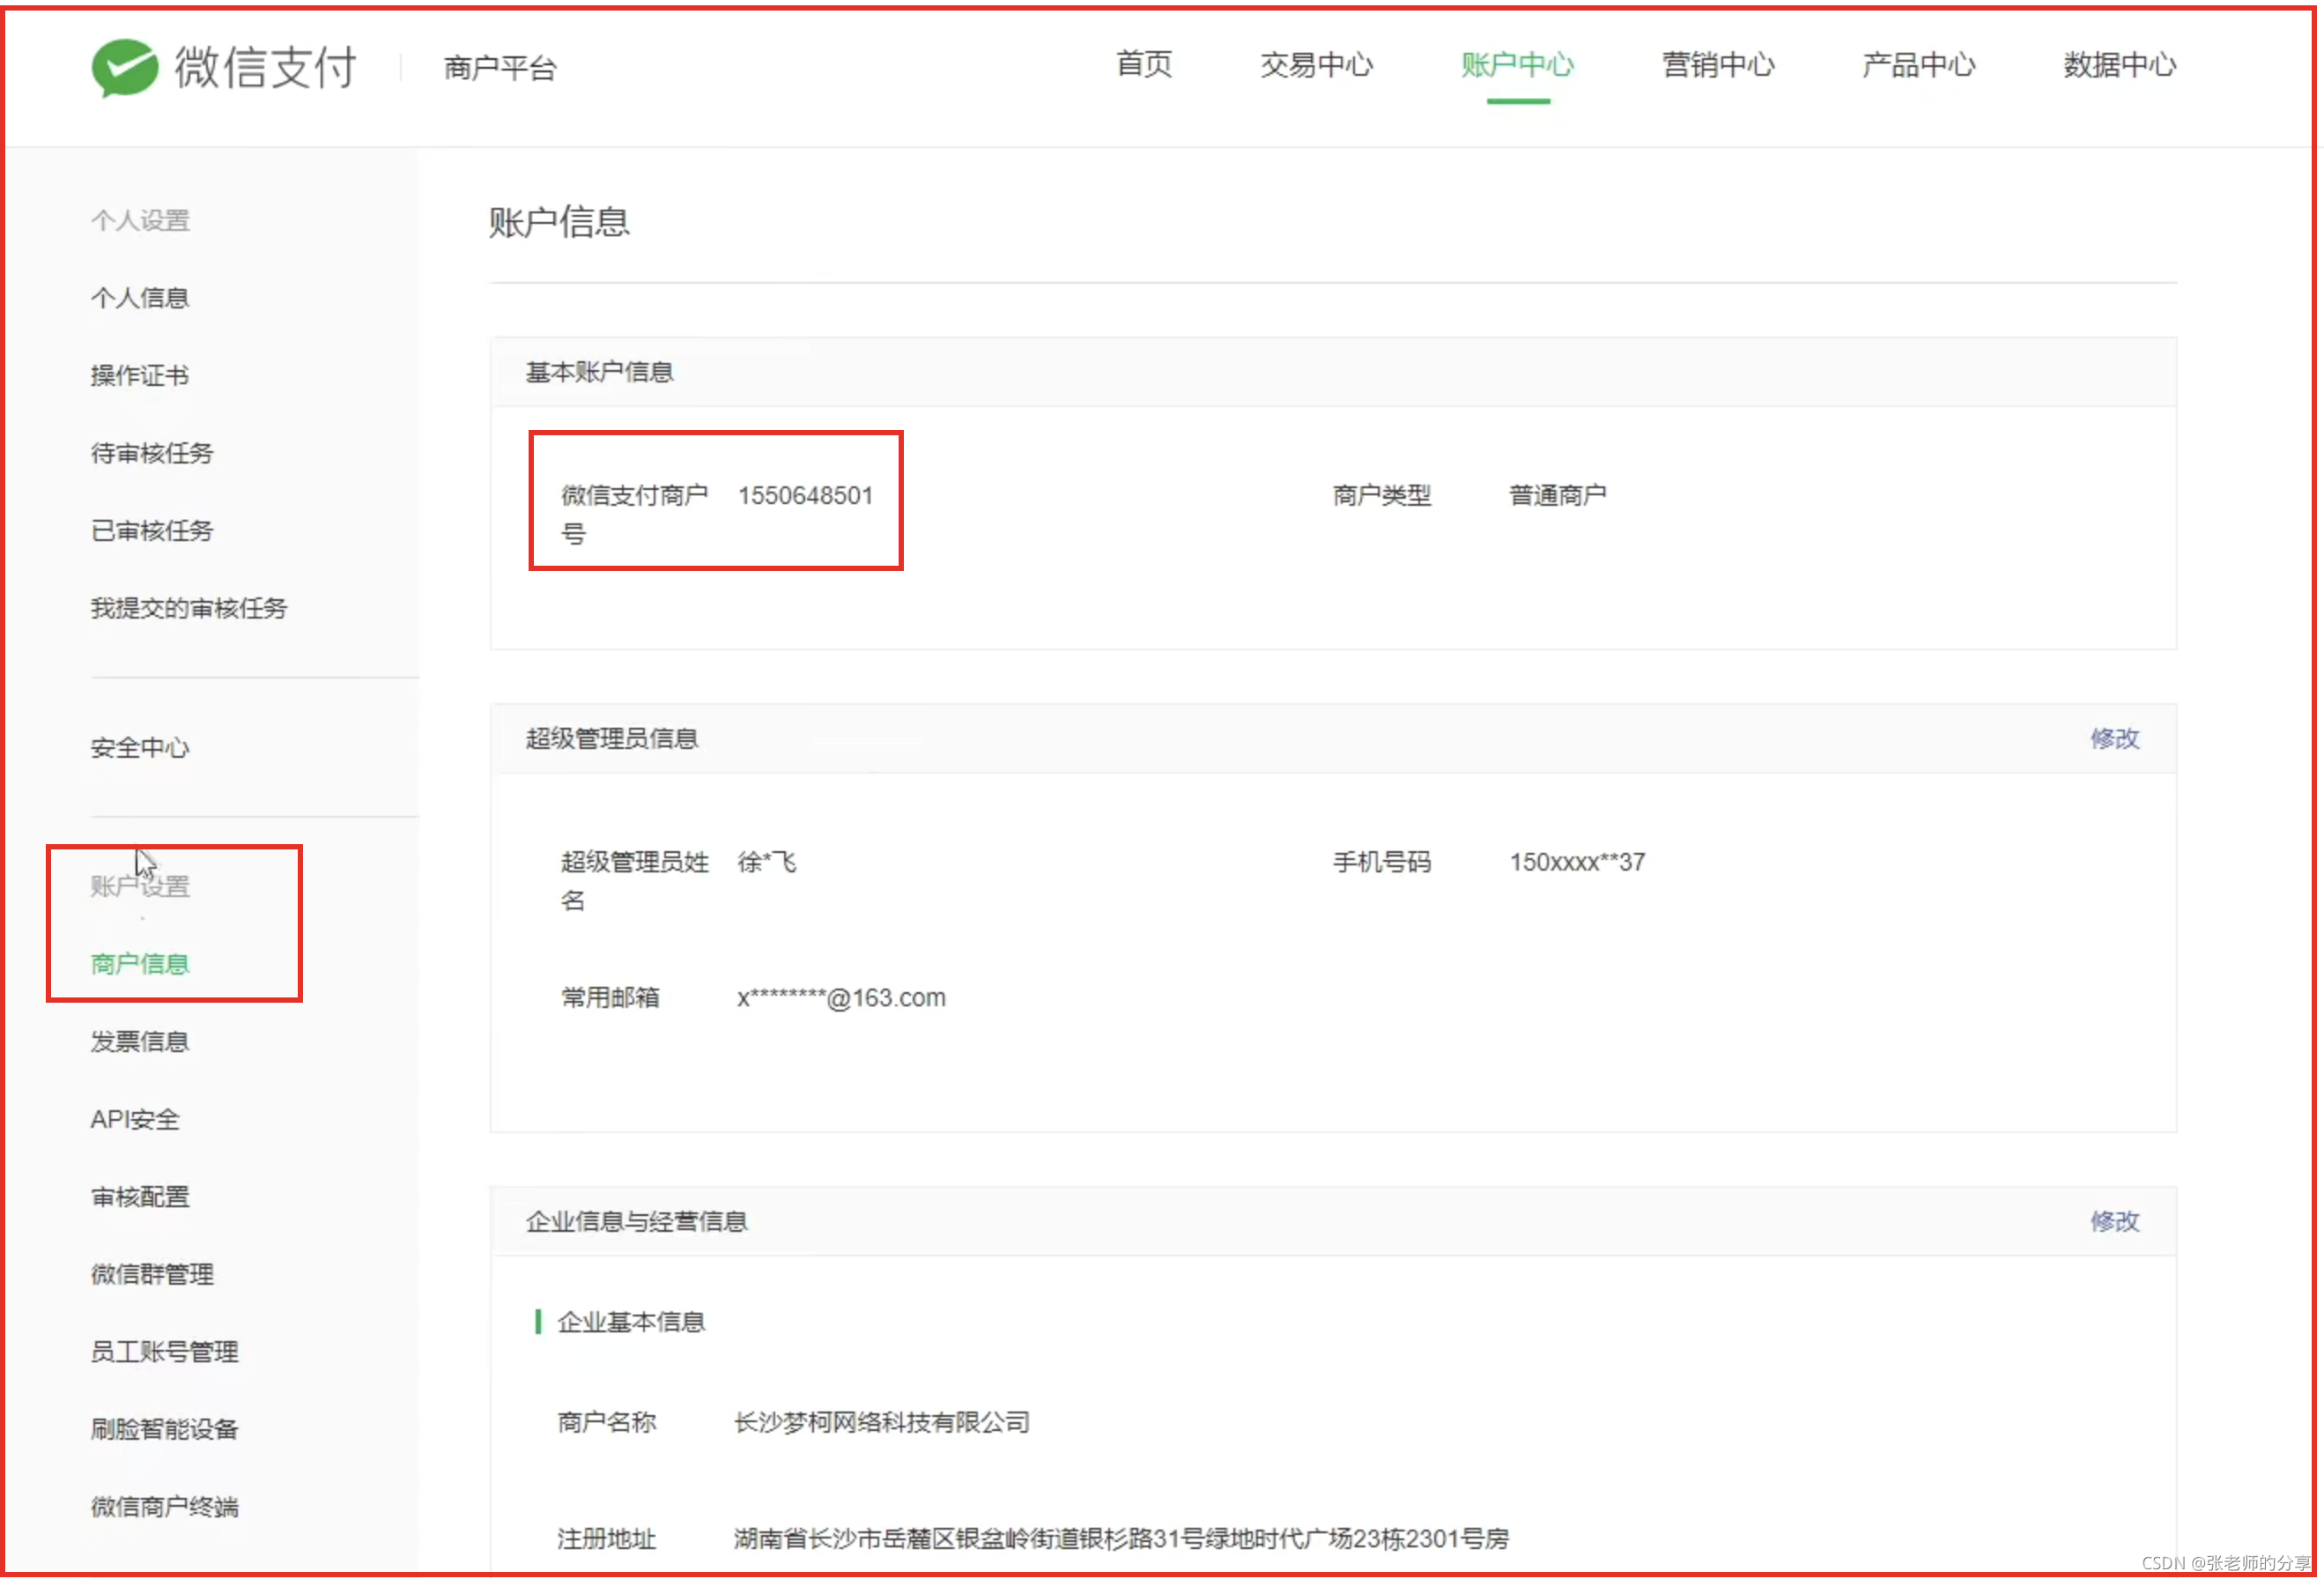This screenshot has width=2324, height=1579.
Task: Select 商户信息 sidebar item
Action: [x=140, y=965]
